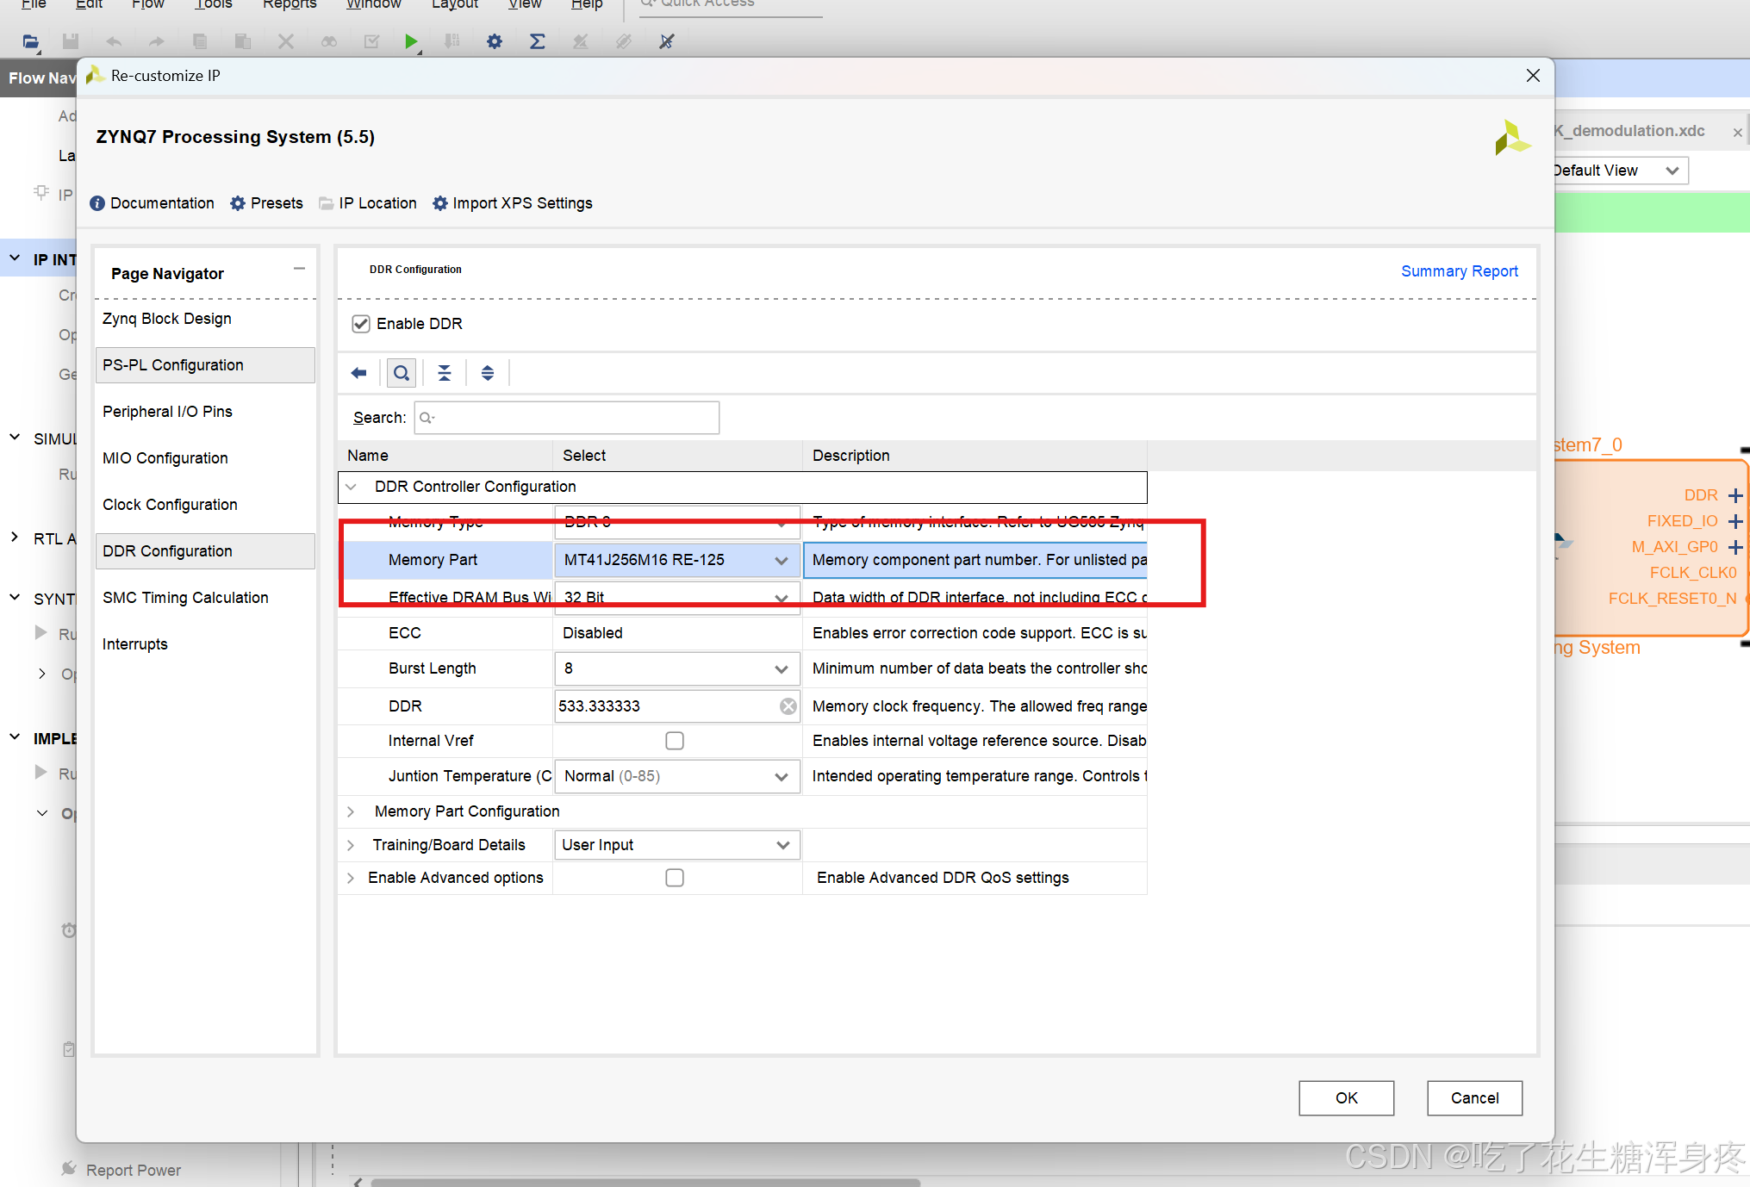Click the Paste icon in main toolbar
This screenshot has height=1187, width=1750.
(243, 40)
